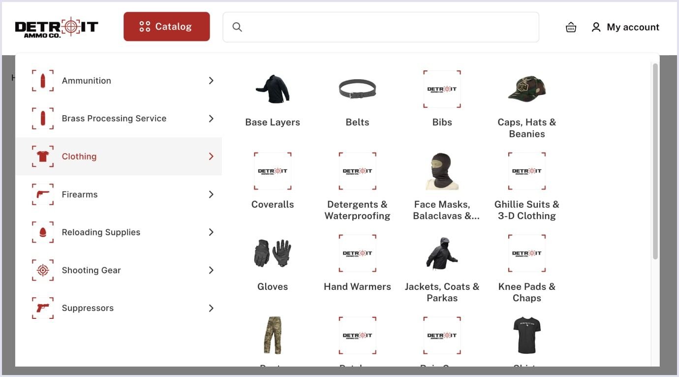Click the Ammunition bullet icon
The height and width of the screenshot is (377, 679).
point(43,81)
